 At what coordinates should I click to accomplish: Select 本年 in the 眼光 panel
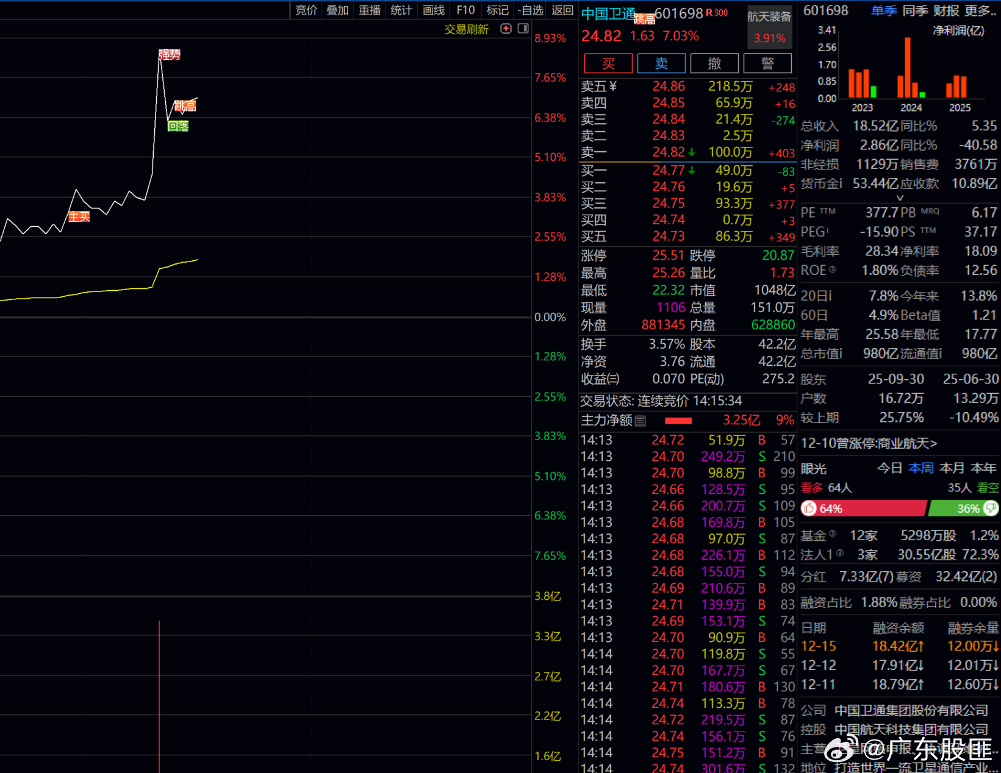pos(983,468)
